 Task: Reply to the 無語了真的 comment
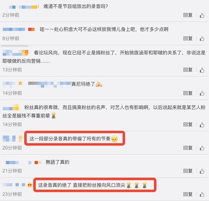point(188,171)
